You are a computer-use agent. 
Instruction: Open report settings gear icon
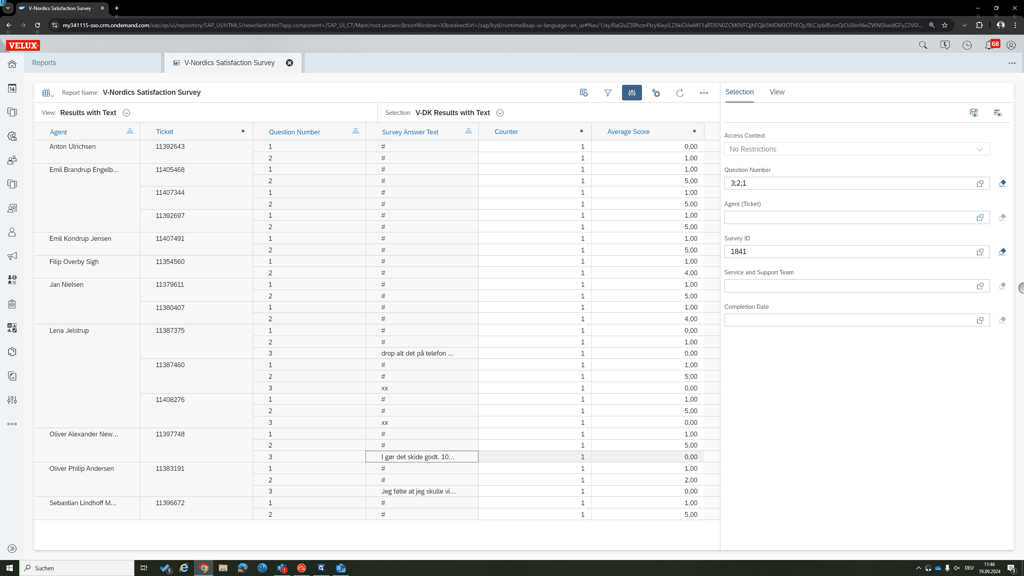pyautogui.click(x=656, y=93)
